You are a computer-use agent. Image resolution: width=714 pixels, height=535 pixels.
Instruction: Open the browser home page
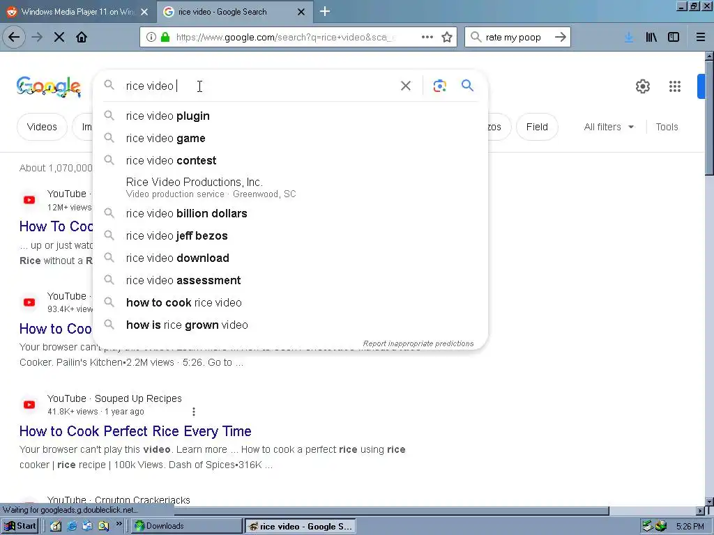pyautogui.click(x=82, y=37)
